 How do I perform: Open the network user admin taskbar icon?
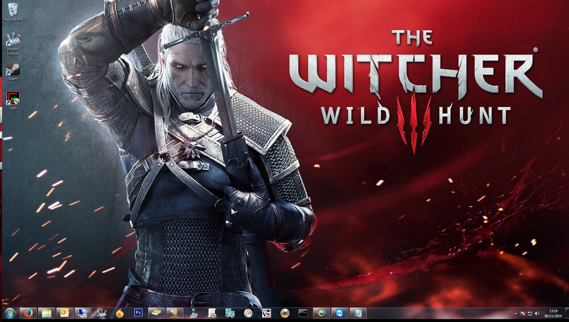(x=193, y=313)
